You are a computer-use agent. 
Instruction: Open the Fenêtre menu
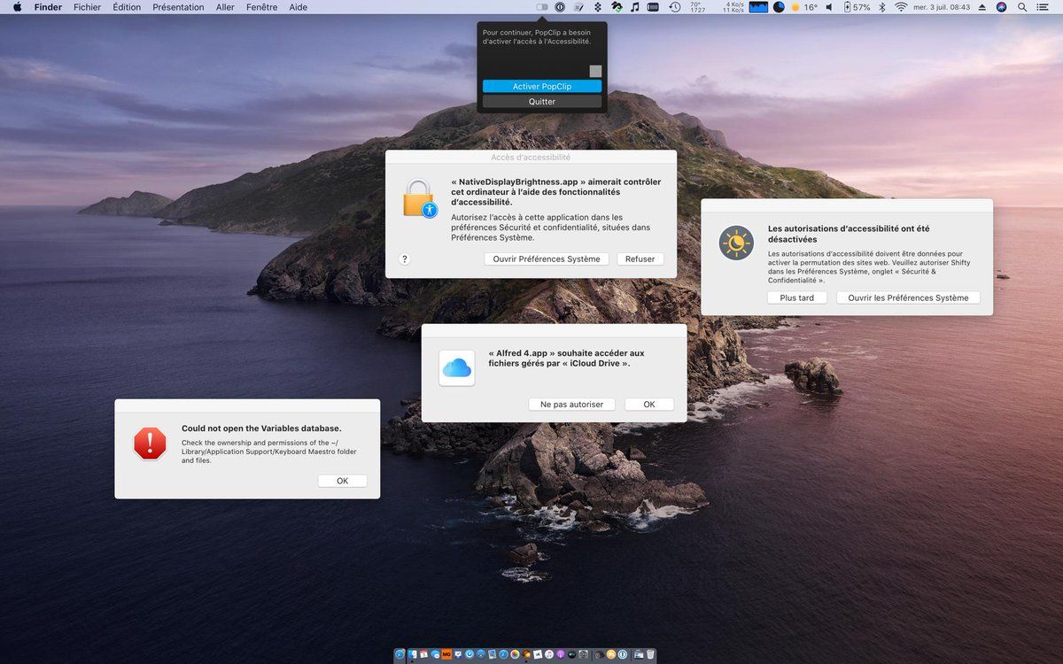click(x=261, y=7)
